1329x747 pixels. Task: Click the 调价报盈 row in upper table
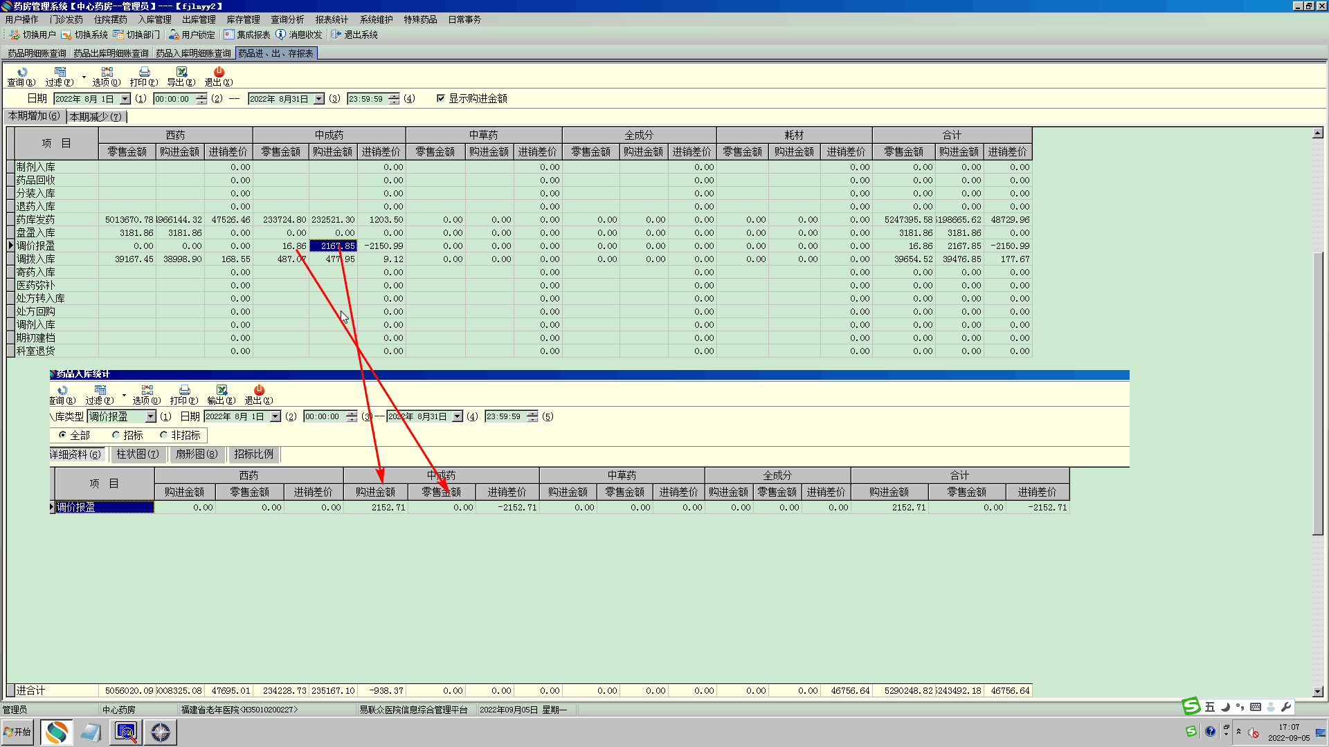pos(36,246)
